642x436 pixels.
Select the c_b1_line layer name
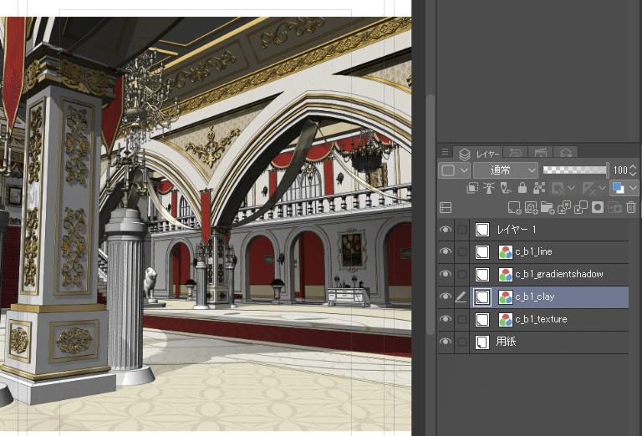point(533,251)
